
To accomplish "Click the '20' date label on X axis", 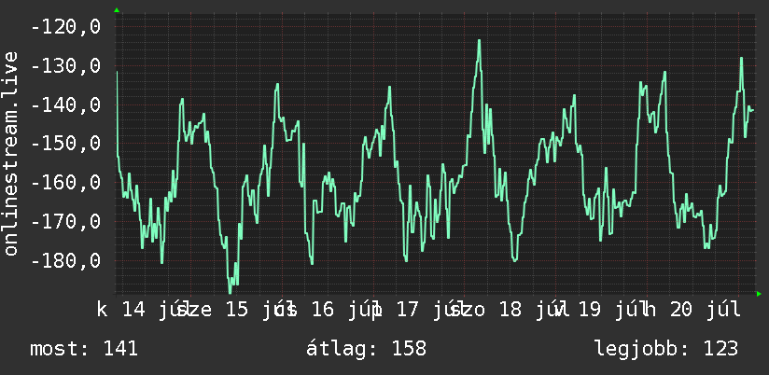I will point(680,310).
